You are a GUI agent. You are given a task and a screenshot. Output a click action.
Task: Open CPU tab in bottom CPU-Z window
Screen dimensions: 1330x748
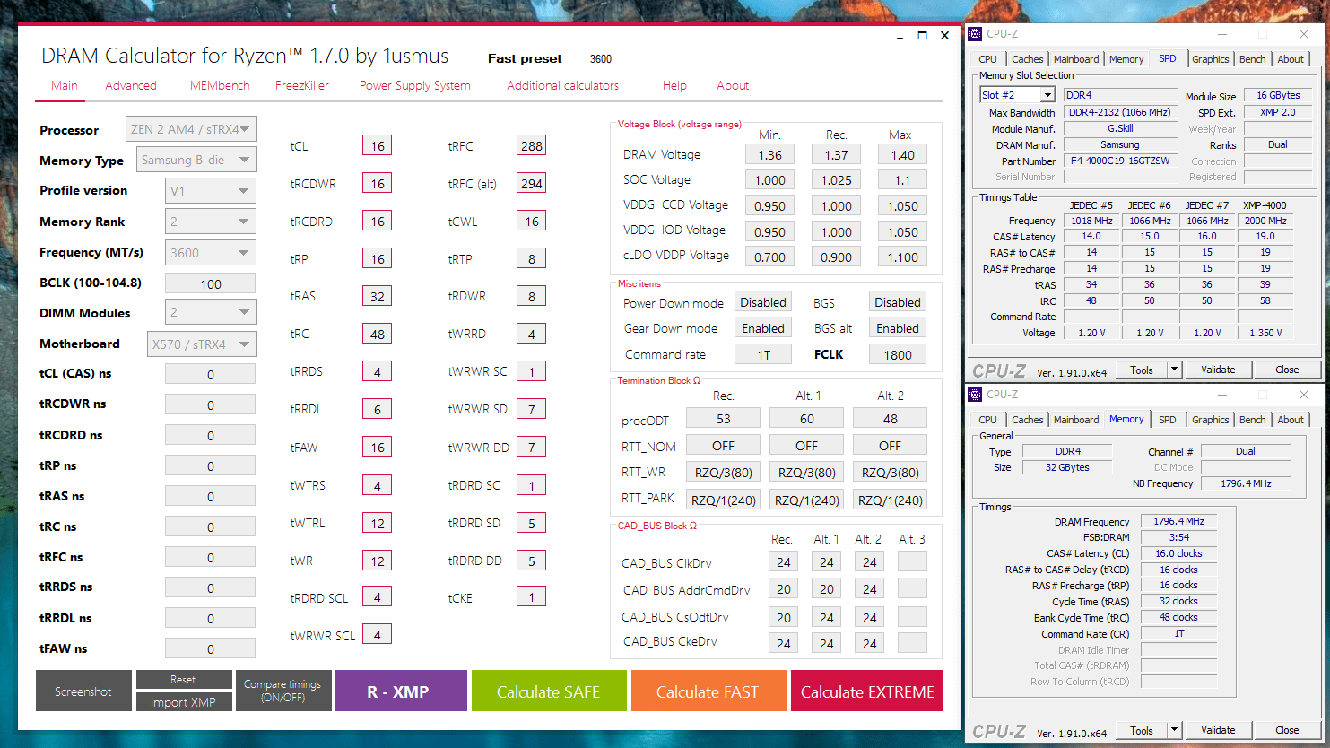(988, 420)
